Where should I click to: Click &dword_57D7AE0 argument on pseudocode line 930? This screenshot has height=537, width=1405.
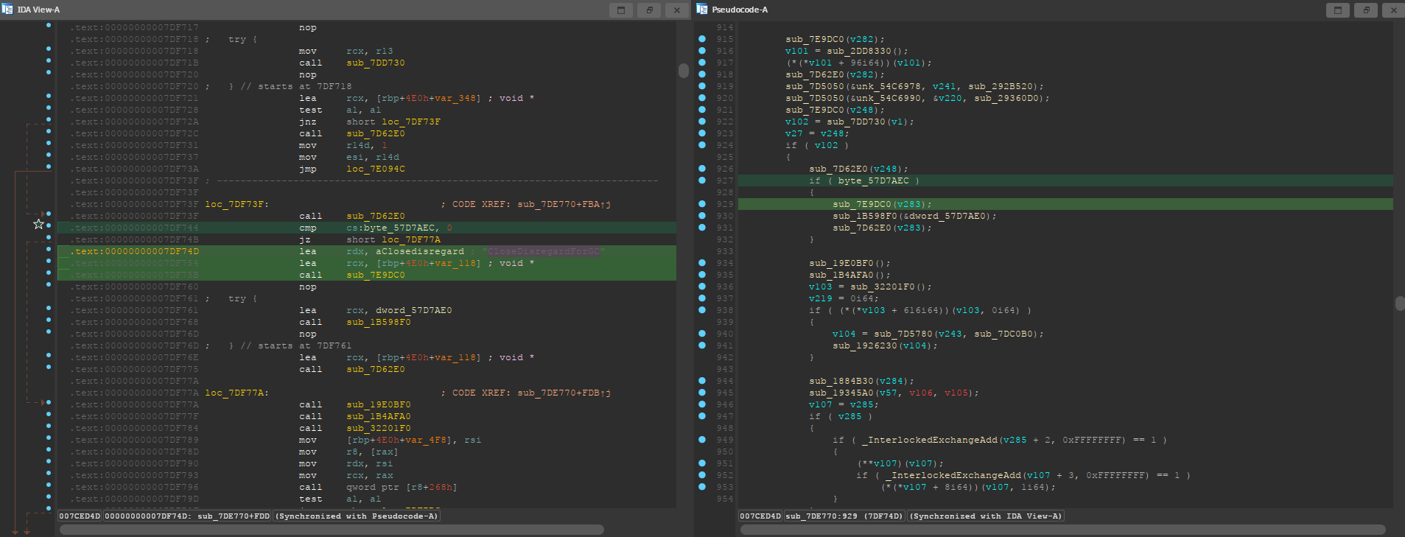click(947, 216)
